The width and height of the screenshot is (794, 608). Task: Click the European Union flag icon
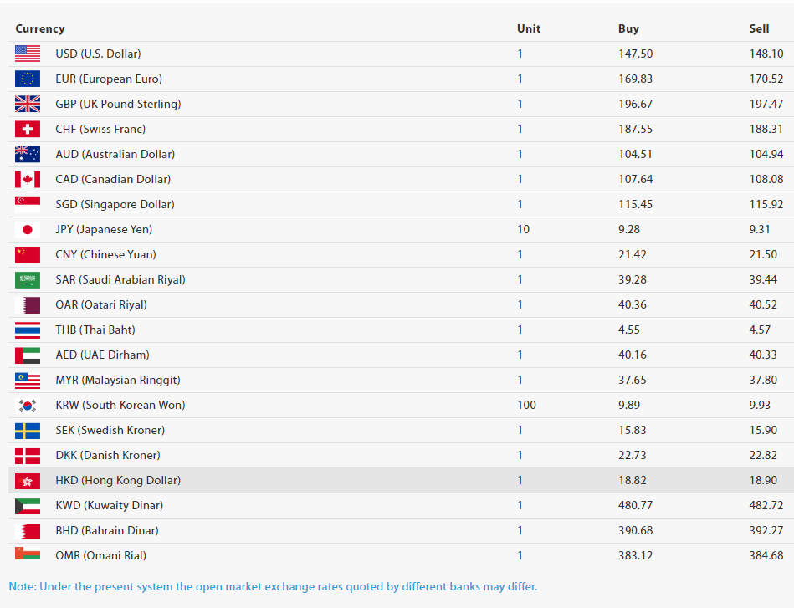pos(27,79)
